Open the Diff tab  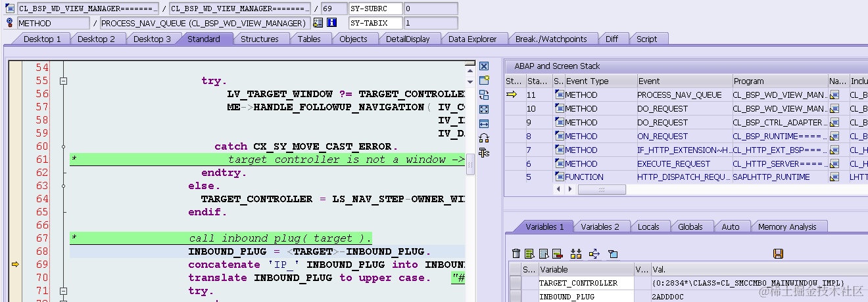pos(612,39)
